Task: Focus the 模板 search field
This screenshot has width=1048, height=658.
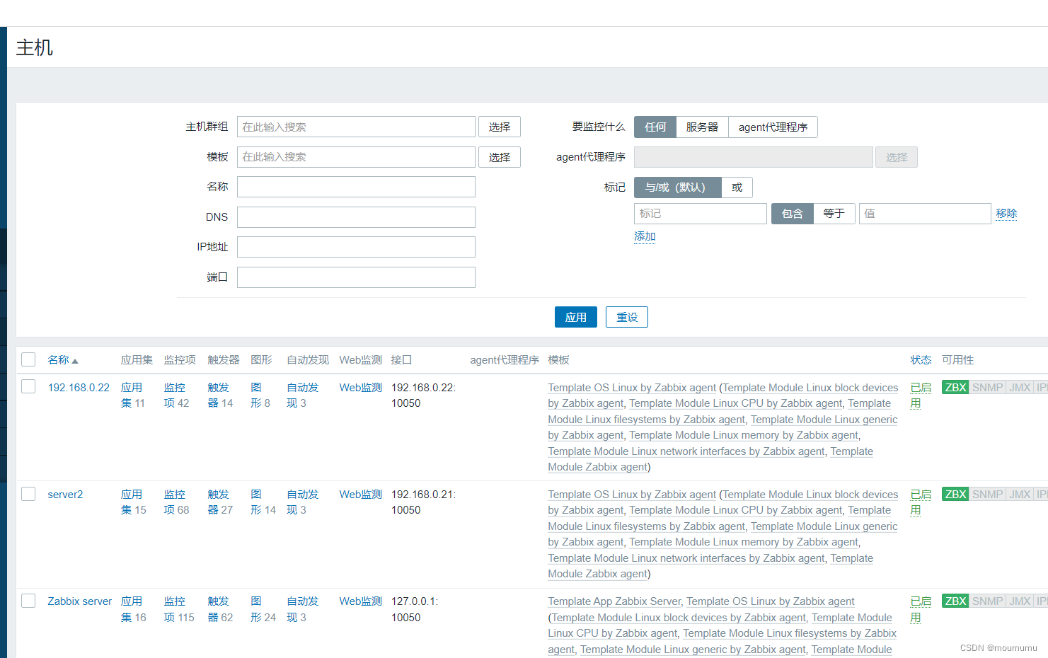Action: coord(356,157)
